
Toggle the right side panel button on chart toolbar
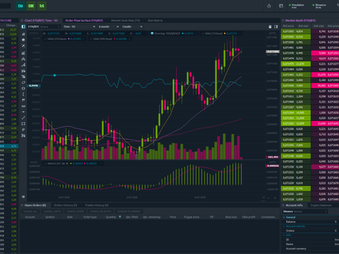[276, 26]
